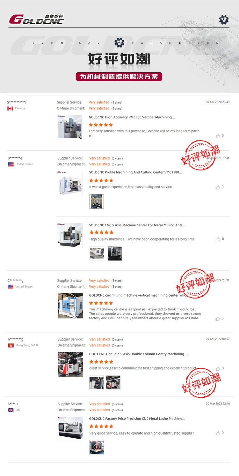239x476 pixels.
Task: Click the five-star rating of the milling machine review
Action: (x=101, y=303)
